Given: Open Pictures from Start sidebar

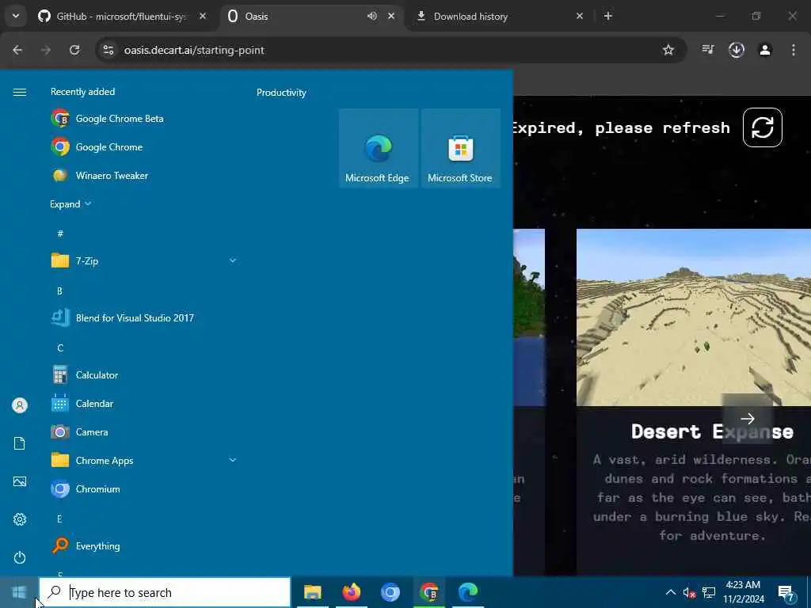Looking at the screenshot, I should click(x=20, y=481).
